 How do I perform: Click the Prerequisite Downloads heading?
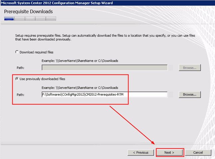(28, 12)
